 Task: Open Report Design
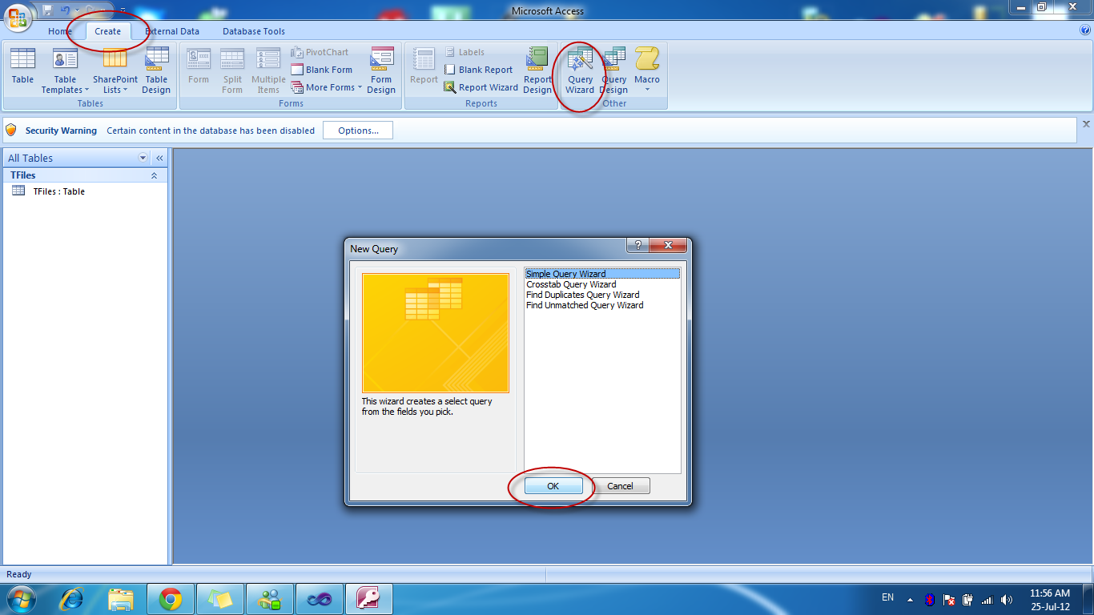point(537,70)
